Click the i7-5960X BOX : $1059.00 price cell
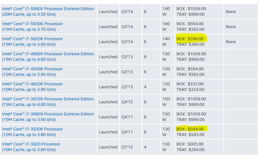The width and height of the screenshot is (259, 156). pos(191,9)
